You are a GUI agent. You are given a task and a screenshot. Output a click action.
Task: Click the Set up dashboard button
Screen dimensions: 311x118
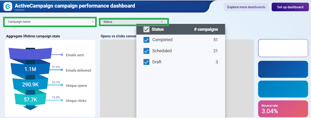pos(290,7)
